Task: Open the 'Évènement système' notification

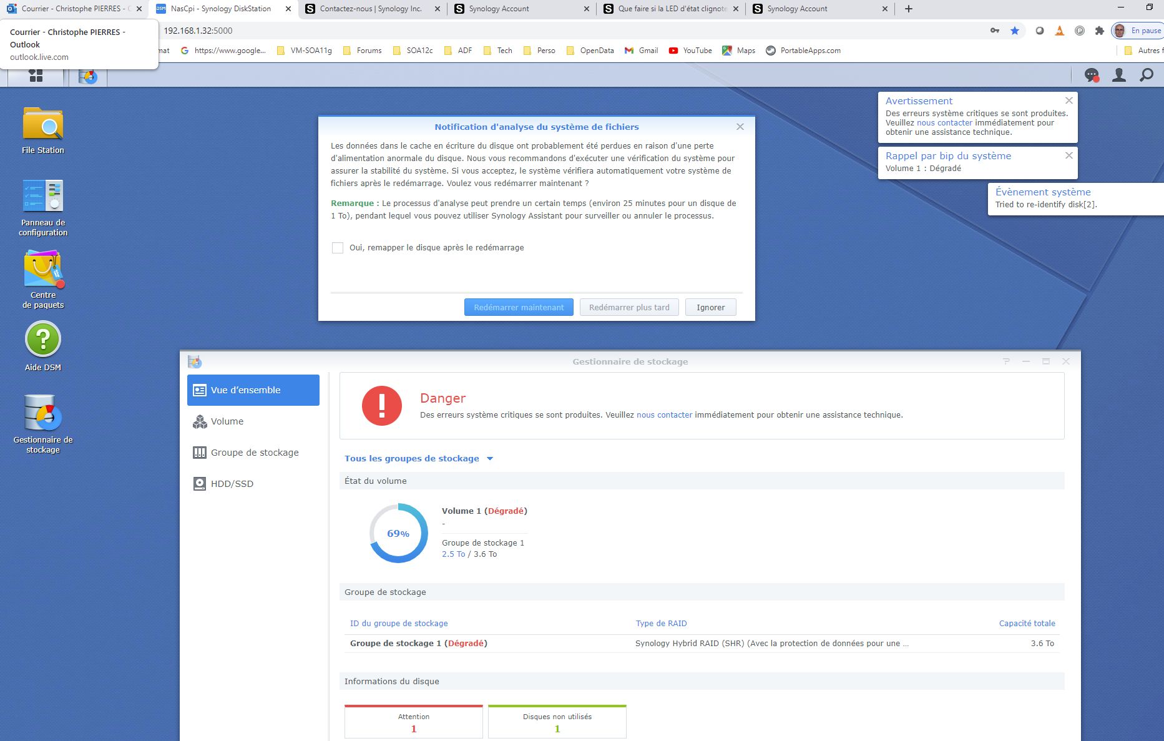Action: (1076, 199)
